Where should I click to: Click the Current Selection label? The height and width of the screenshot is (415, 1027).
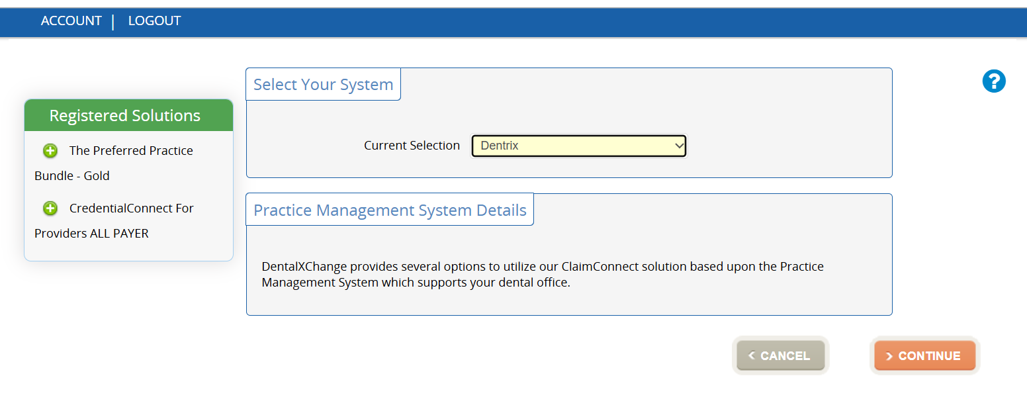click(x=412, y=146)
